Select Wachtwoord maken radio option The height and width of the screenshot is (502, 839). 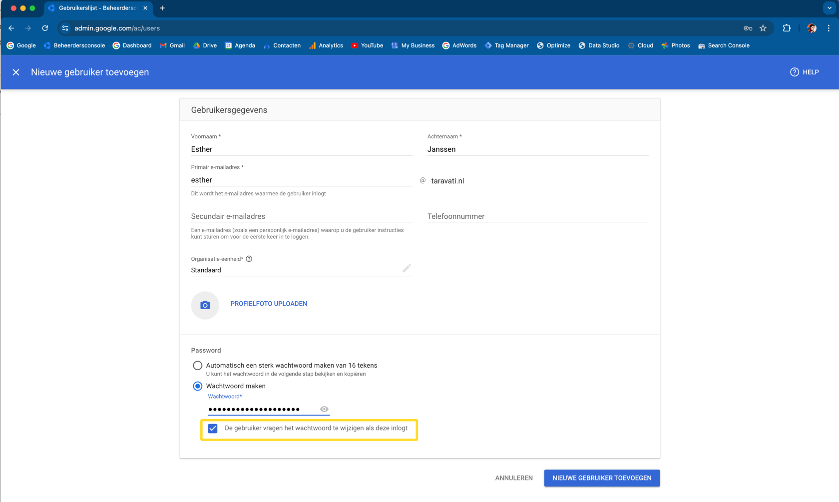tap(198, 386)
